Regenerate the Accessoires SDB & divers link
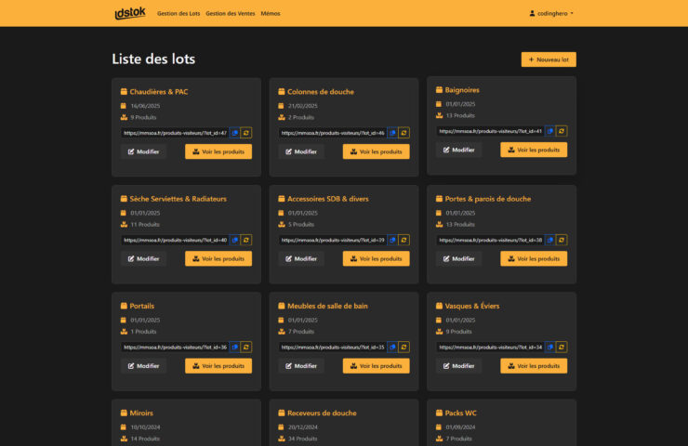The image size is (688, 446). pos(404,240)
